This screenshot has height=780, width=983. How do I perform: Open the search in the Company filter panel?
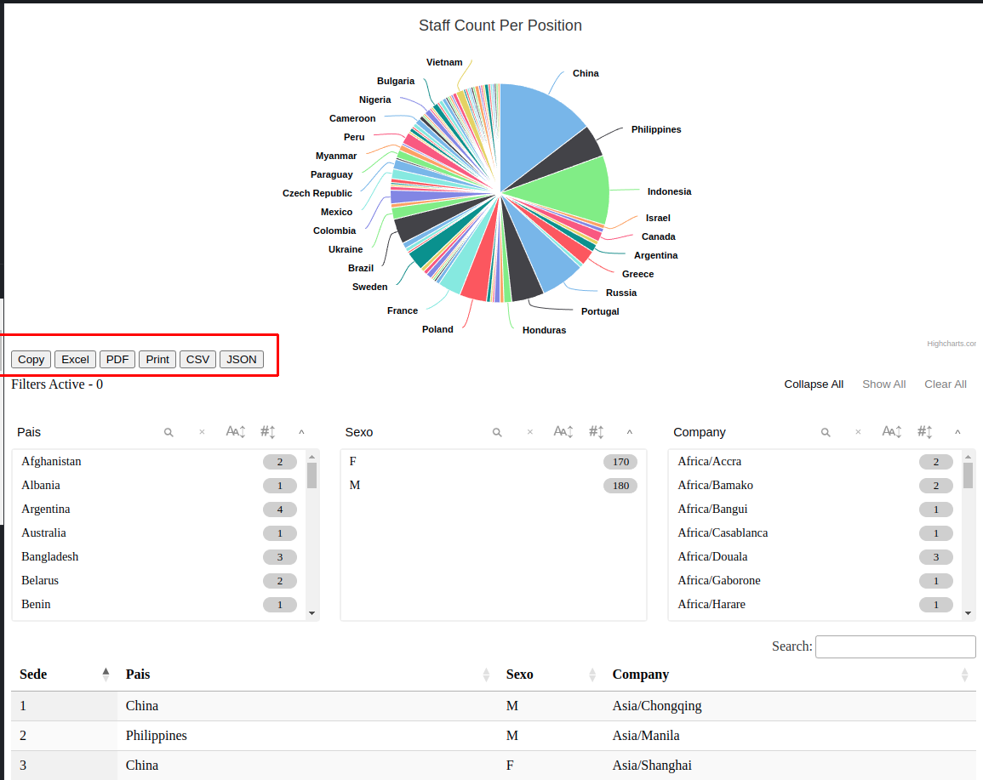pos(825,432)
